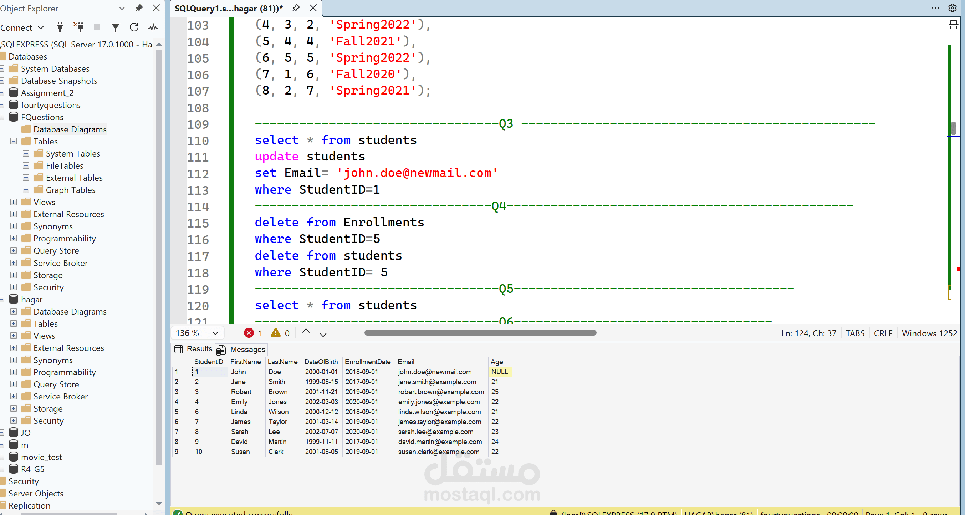The height and width of the screenshot is (515, 965).
Task: Refresh Object Explorer with the refresh icon
Action: (x=134, y=27)
